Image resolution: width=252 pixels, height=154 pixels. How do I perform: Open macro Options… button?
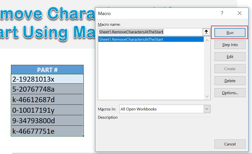pos(230,93)
